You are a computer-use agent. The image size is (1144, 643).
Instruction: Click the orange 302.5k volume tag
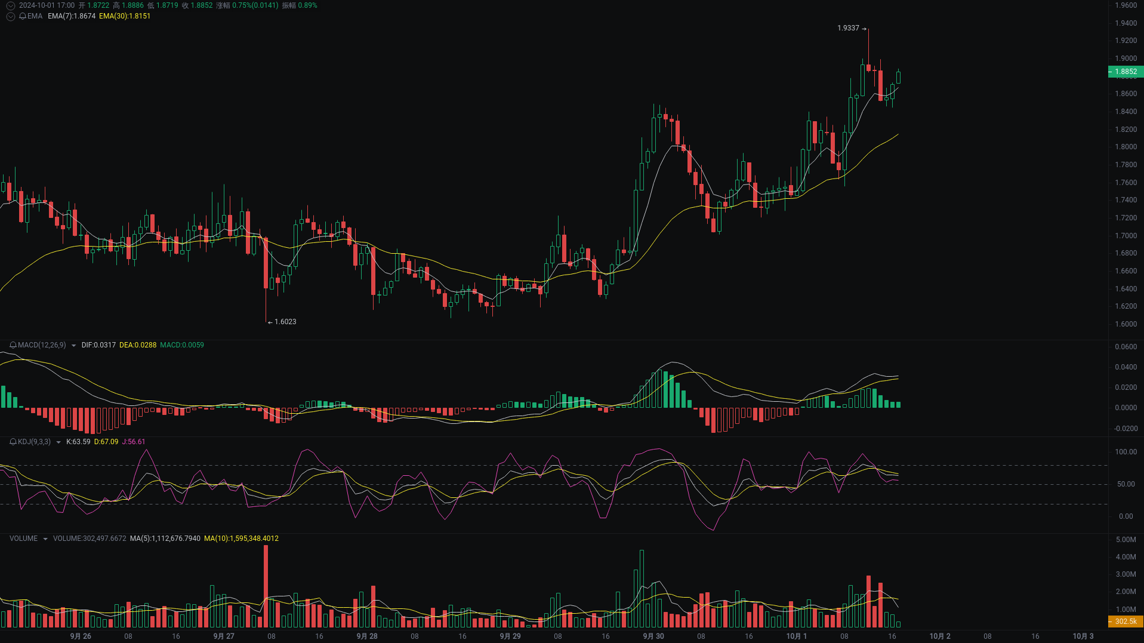pyautogui.click(x=1126, y=622)
